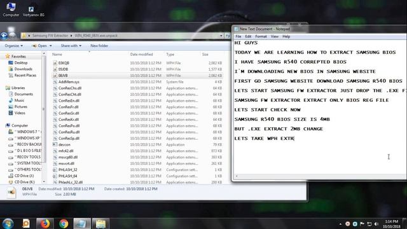Select the 05JDB WPH file
This screenshot has width=407, height=229.
click(x=63, y=69)
